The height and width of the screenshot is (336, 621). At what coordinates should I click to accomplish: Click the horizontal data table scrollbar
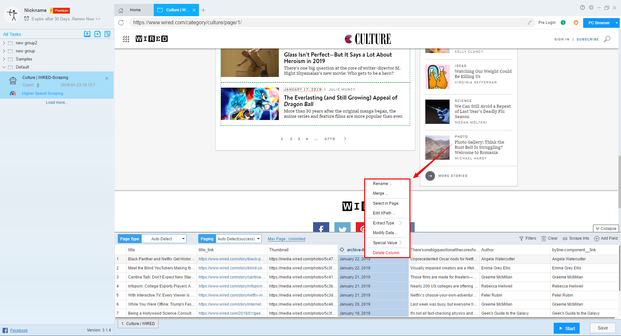tap(365, 318)
